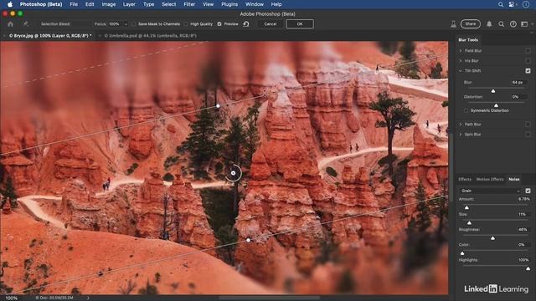Enable the Iris Blur checkbox
536x301 pixels.
(528, 61)
